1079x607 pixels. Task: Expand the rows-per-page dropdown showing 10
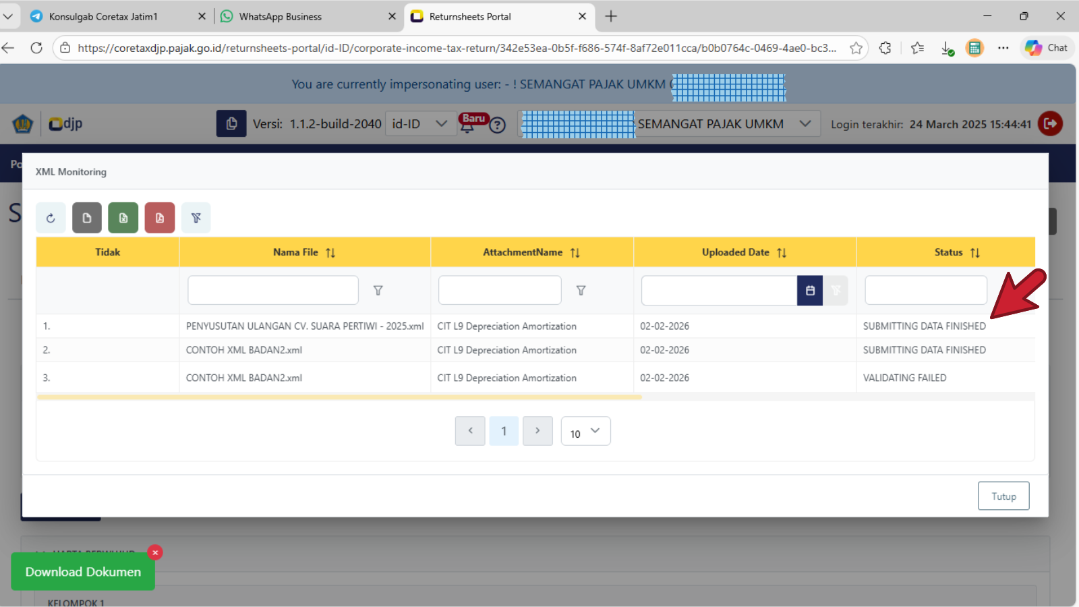[585, 431]
